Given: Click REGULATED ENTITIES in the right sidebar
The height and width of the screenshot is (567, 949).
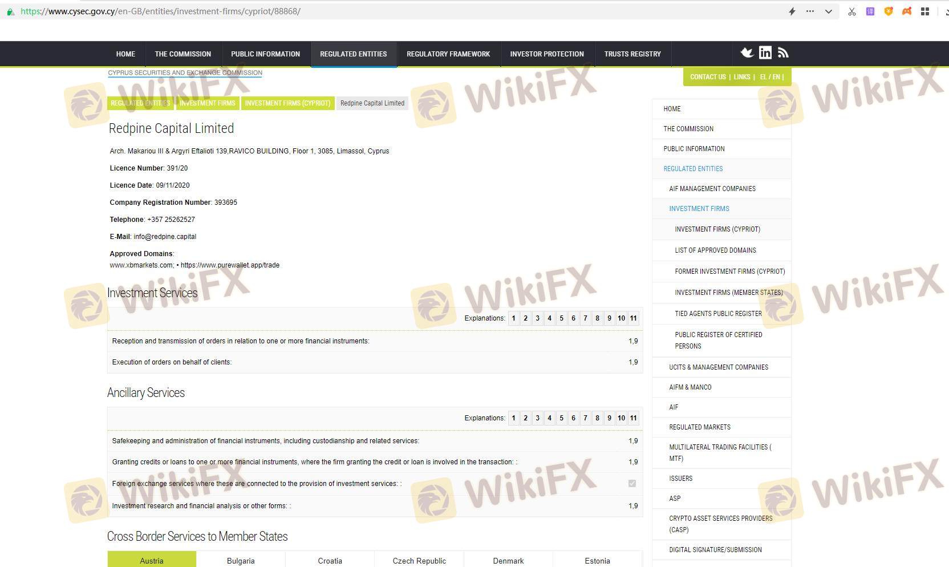Looking at the screenshot, I should (721, 169).
